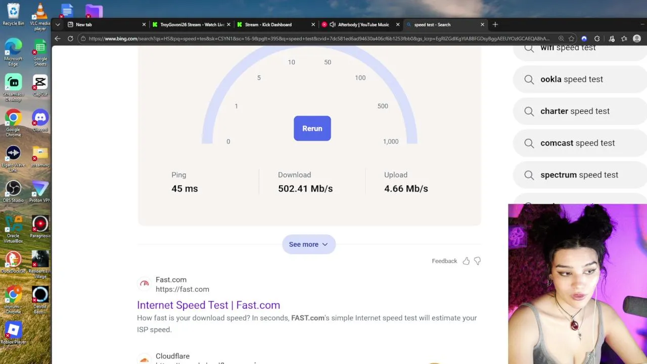
Task: Go back to the previous page
Action: (58, 38)
